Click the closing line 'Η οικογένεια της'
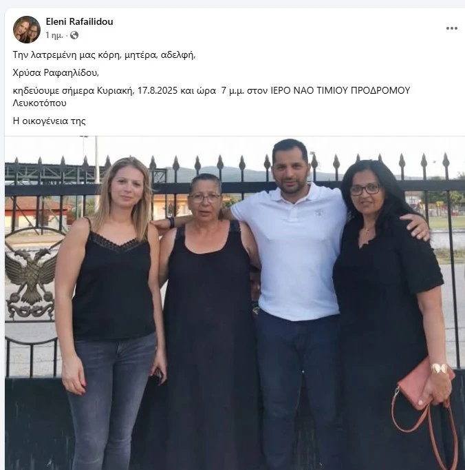The height and width of the screenshot is (470, 465). pos(49,121)
